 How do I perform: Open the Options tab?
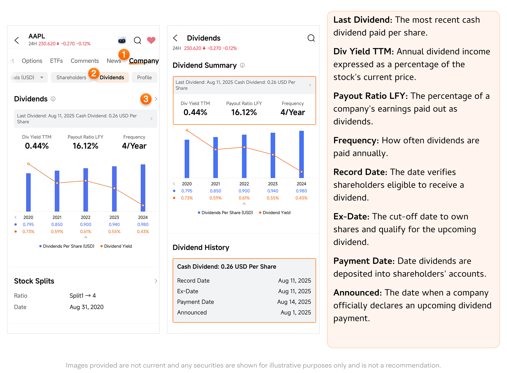pos(32,61)
